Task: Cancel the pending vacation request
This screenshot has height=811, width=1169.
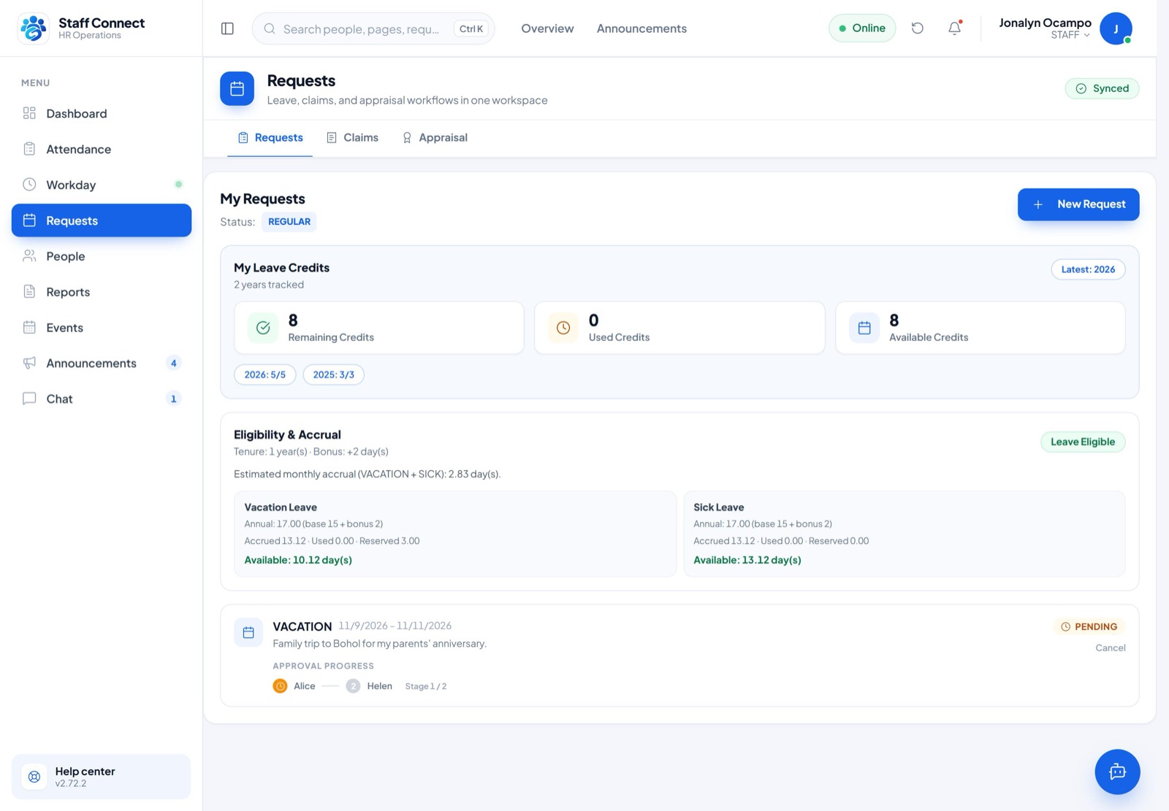Action: pos(1110,647)
